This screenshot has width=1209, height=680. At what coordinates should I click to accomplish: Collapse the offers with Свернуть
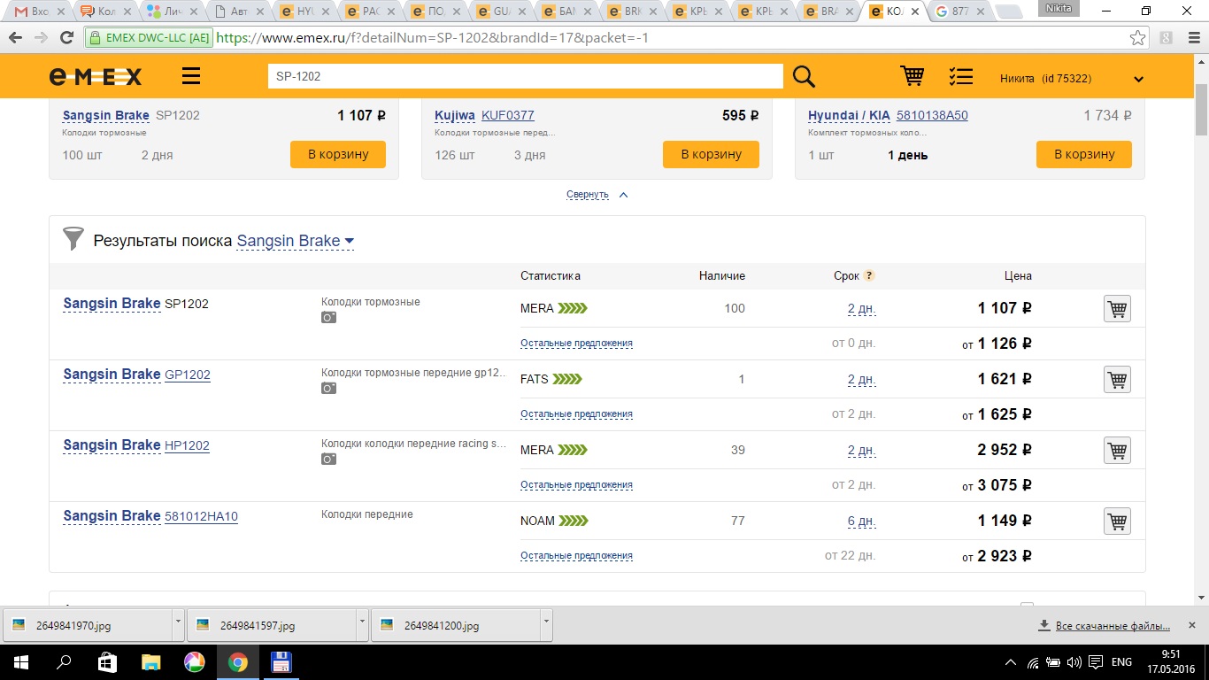tap(597, 195)
